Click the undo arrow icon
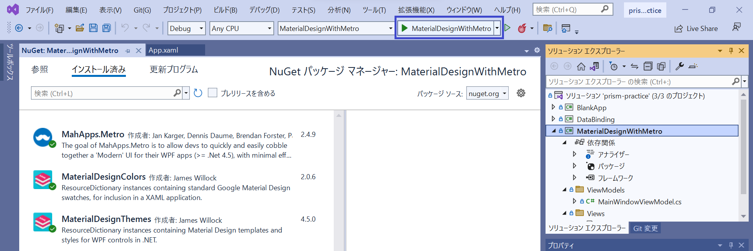 [x=125, y=28]
